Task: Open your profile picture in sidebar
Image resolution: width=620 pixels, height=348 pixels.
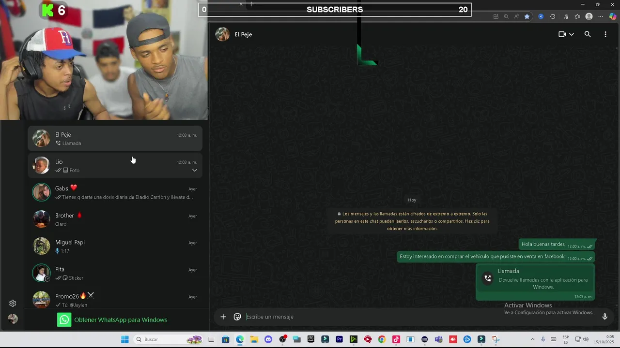Action: click(x=13, y=319)
